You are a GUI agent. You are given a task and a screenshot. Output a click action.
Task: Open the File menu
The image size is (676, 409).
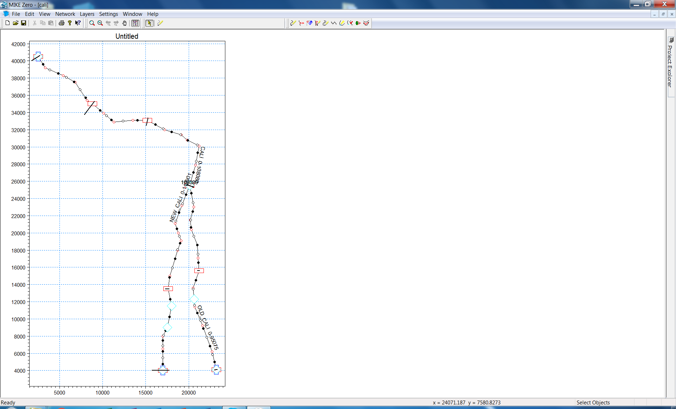point(16,14)
